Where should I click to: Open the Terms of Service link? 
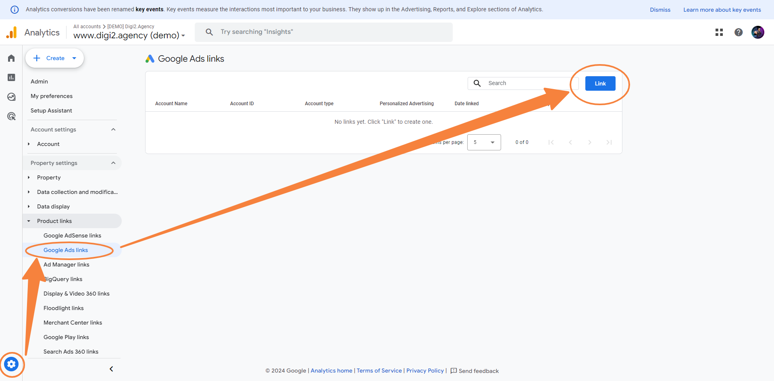(x=379, y=371)
